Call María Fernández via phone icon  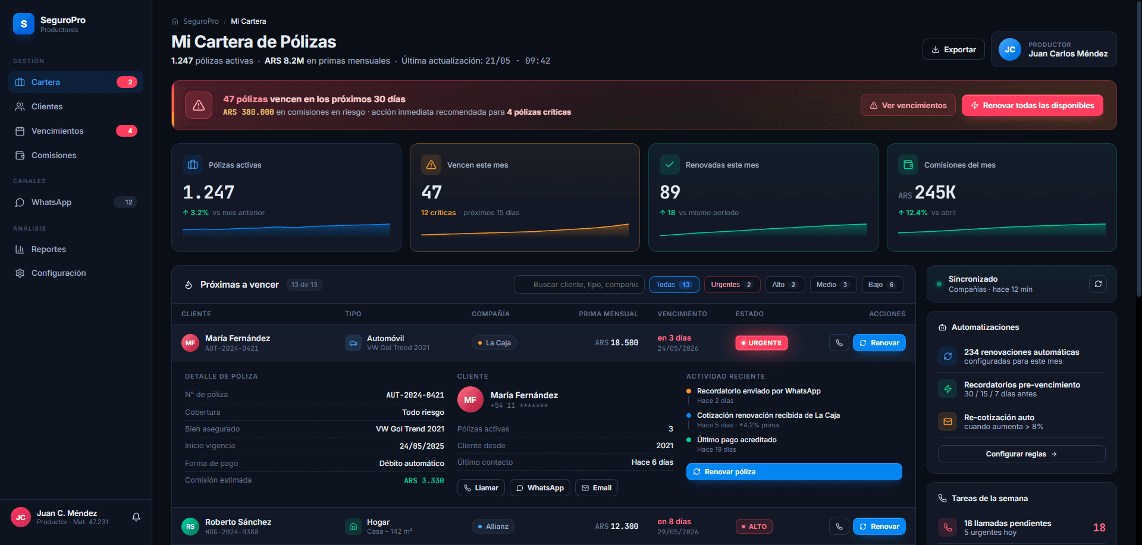coord(839,343)
